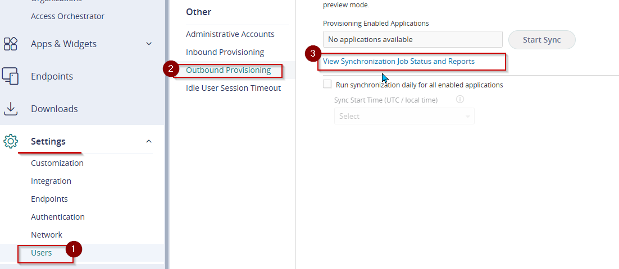Open Authentication settings item
The width and height of the screenshot is (619, 269).
point(58,217)
